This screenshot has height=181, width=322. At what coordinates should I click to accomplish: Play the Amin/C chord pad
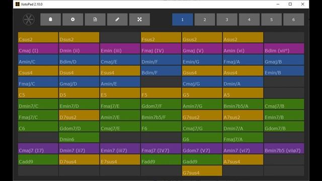click(38, 59)
